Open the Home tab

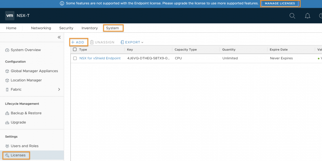[11, 28]
